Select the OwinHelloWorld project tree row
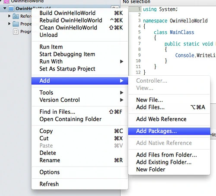216x196 pixels. point(60,9)
